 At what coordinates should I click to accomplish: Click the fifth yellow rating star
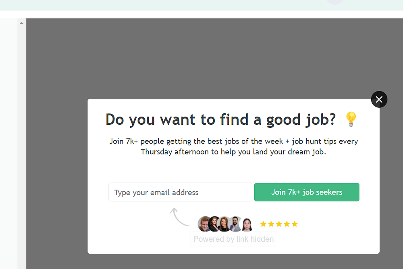click(295, 224)
